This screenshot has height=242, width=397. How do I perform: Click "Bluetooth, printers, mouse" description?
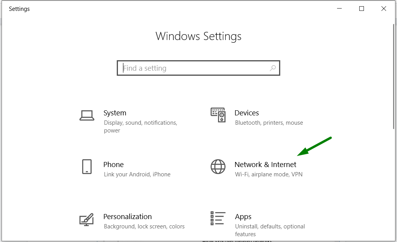[269, 123]
